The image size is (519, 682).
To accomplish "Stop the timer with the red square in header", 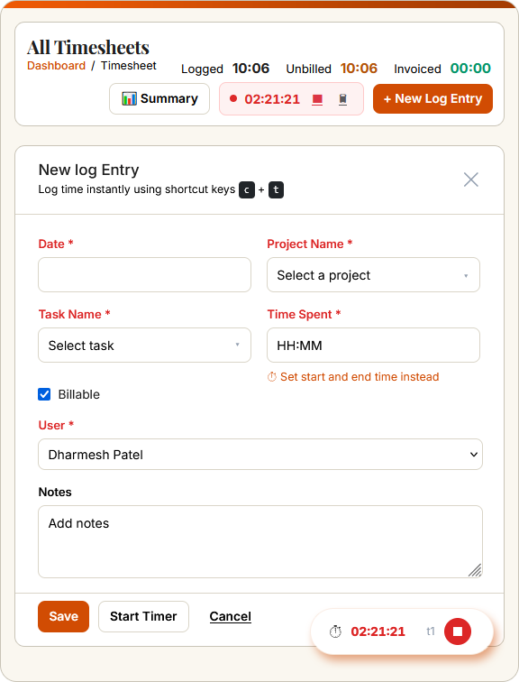I will pyautogui.click(x=317, y=99).
